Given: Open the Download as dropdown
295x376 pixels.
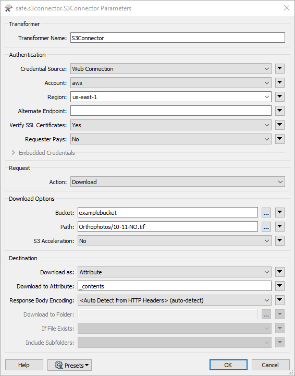Looking at the screenshot, I should point(175,272).
